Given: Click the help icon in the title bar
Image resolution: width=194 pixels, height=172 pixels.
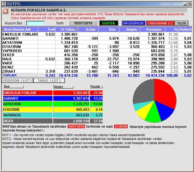Looking at the screenshot, I should (x=4, y=4).
